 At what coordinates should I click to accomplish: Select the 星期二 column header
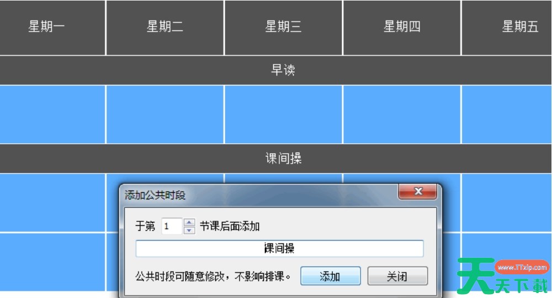click(x=164, y=28)
